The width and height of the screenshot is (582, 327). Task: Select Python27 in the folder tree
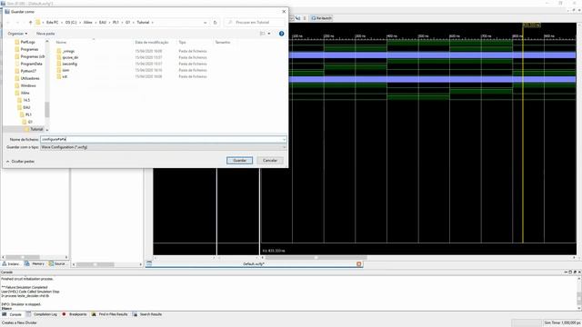28,71
